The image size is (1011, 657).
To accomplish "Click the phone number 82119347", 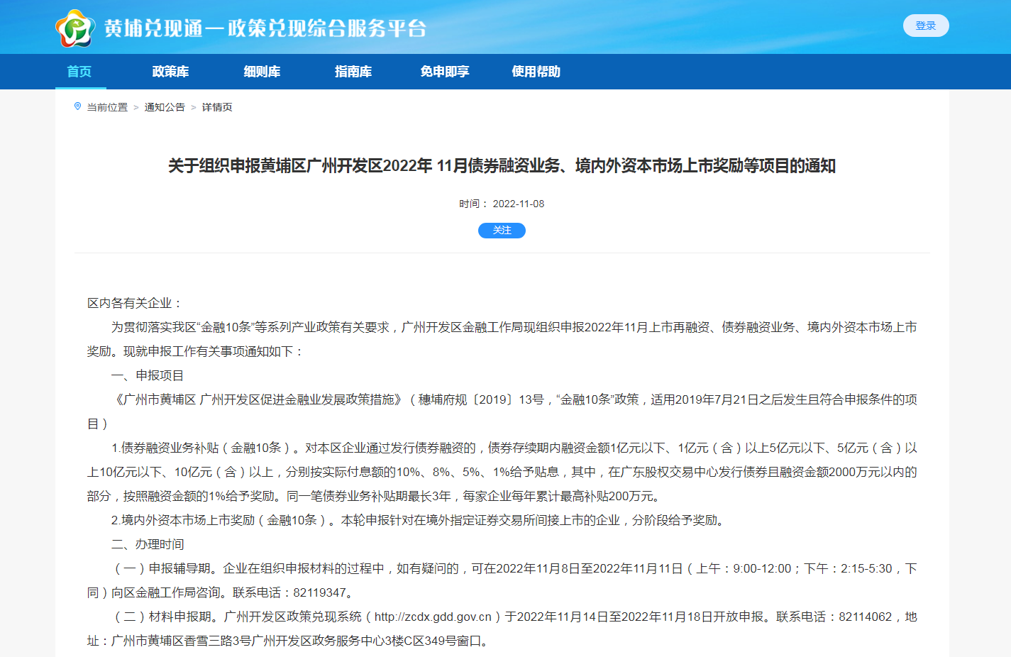I will [x=319, y=592].
